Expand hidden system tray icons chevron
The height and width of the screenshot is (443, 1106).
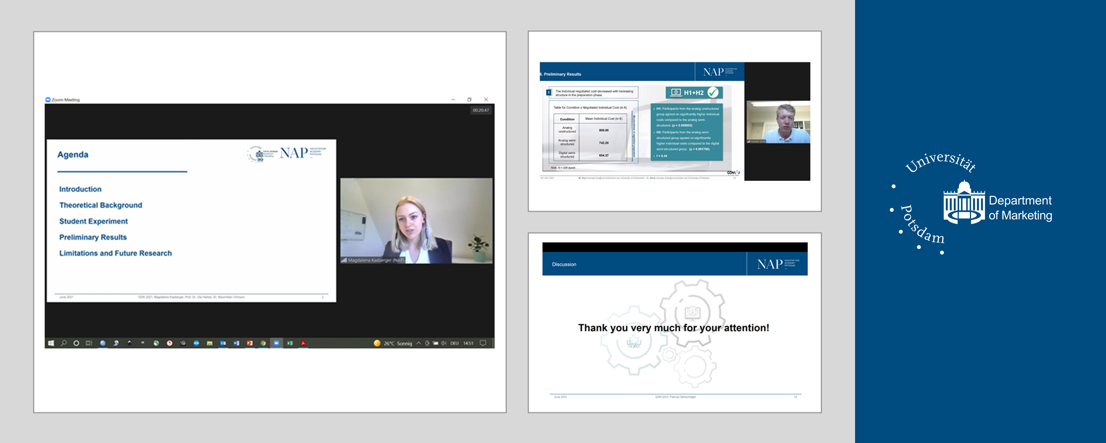click(x=418, y=343)
